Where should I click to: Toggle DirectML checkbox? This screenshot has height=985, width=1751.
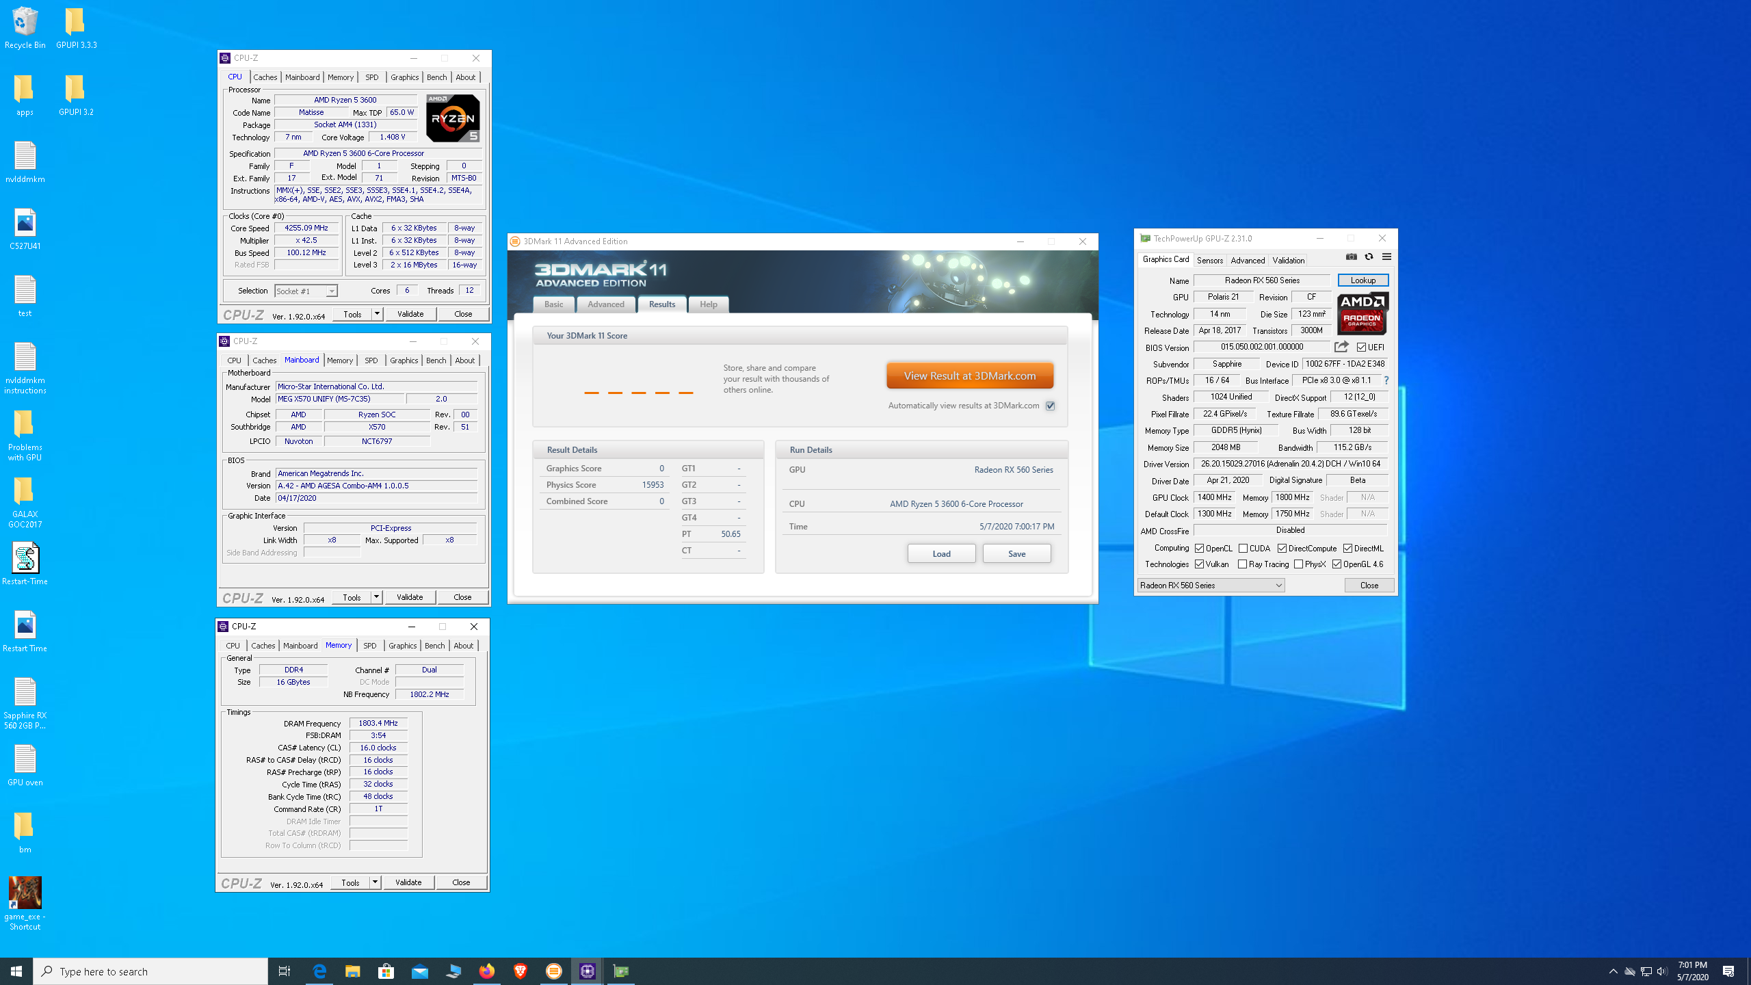click(1347, 549)
